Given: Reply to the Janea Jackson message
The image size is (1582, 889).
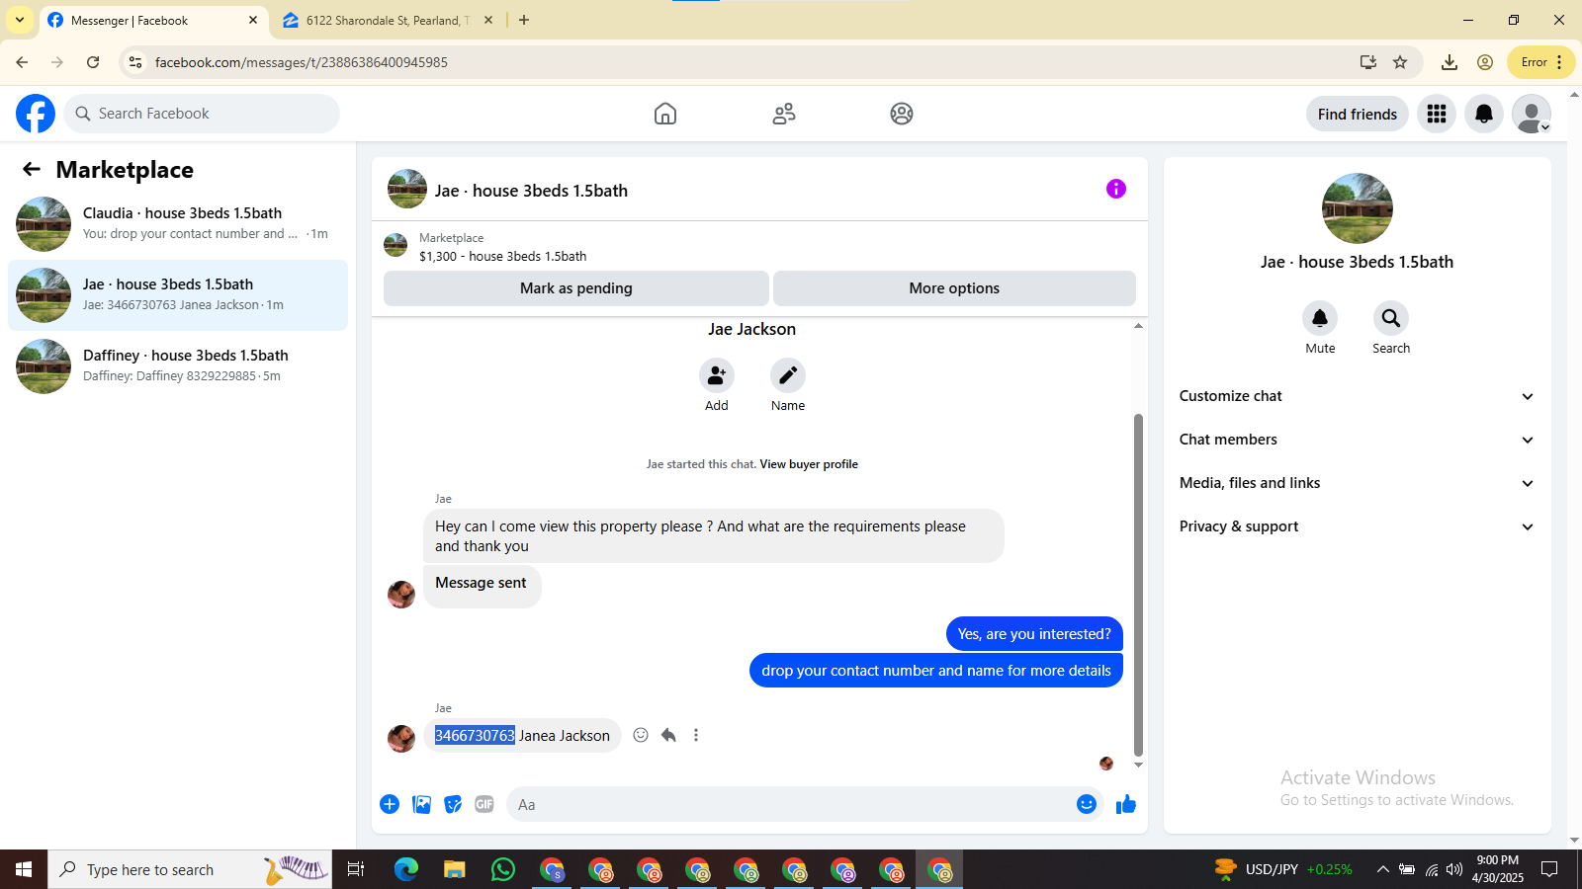Looking at the screenshot, I should 668,735.
